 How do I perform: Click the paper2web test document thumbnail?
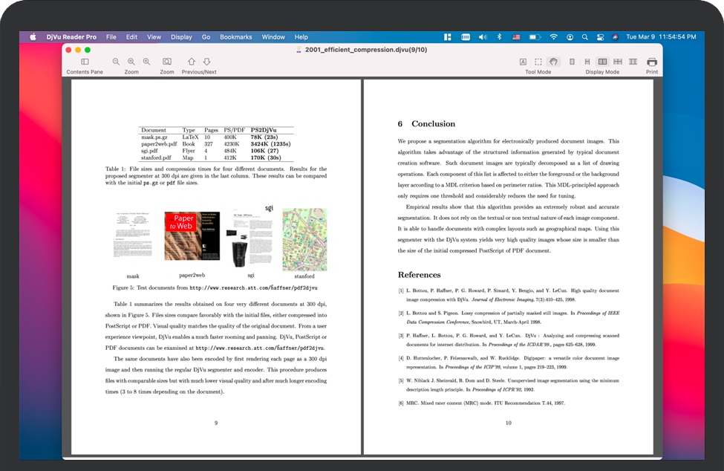coord(192,235)
